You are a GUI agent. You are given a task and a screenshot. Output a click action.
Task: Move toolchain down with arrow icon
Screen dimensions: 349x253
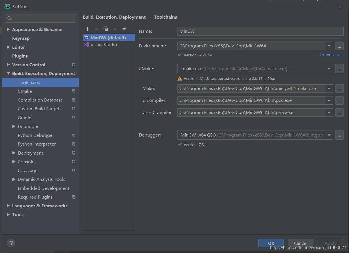pyautogui.click(x=124, y=29)
